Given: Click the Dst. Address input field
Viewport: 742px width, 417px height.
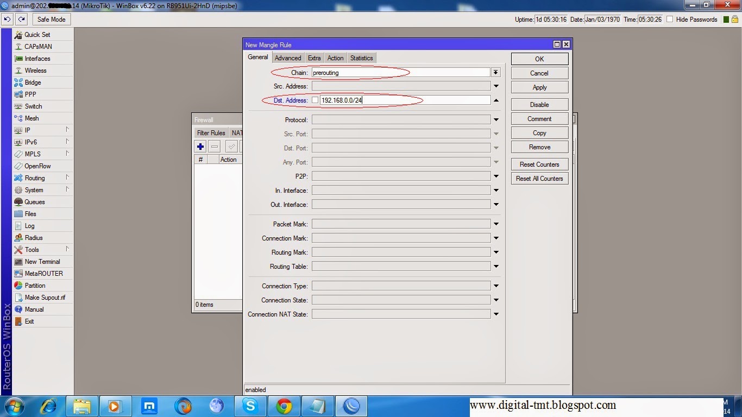Looking at the screenshot, I should (405, 100).
